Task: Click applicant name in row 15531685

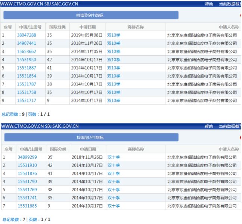Action: click(202, 206)
